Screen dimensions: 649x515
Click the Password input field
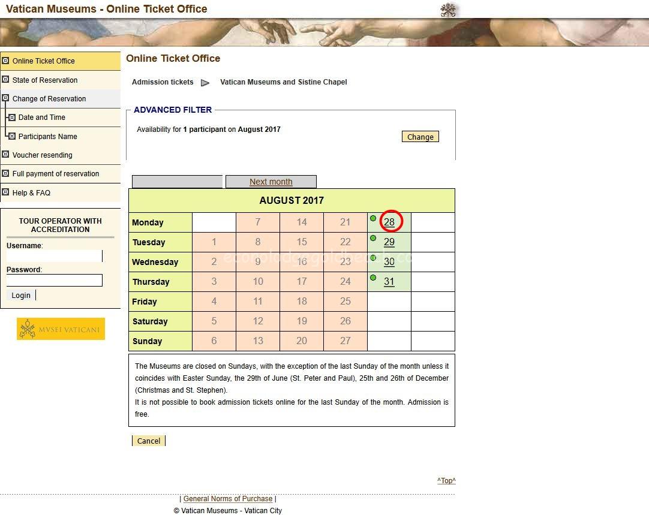pyautogui.click(x=54, y=280)
